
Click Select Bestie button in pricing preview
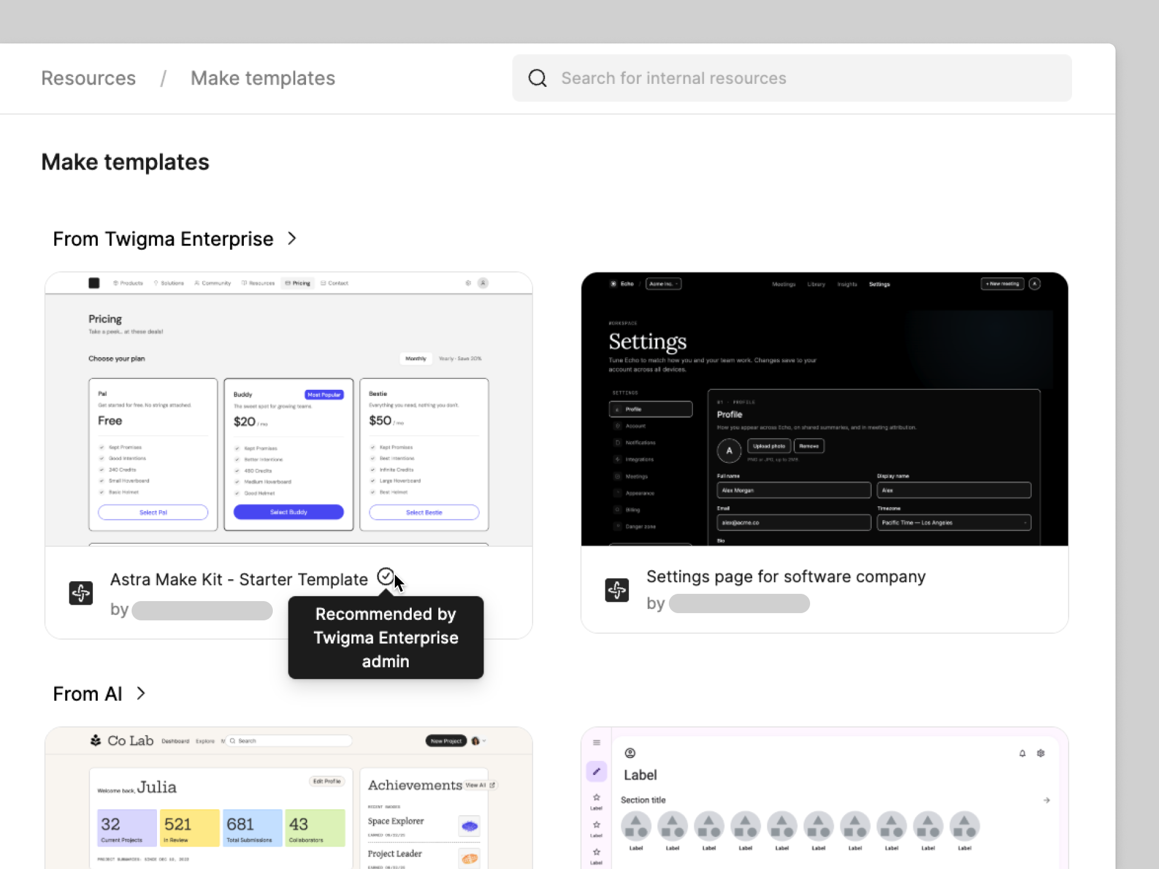point(424,512)
